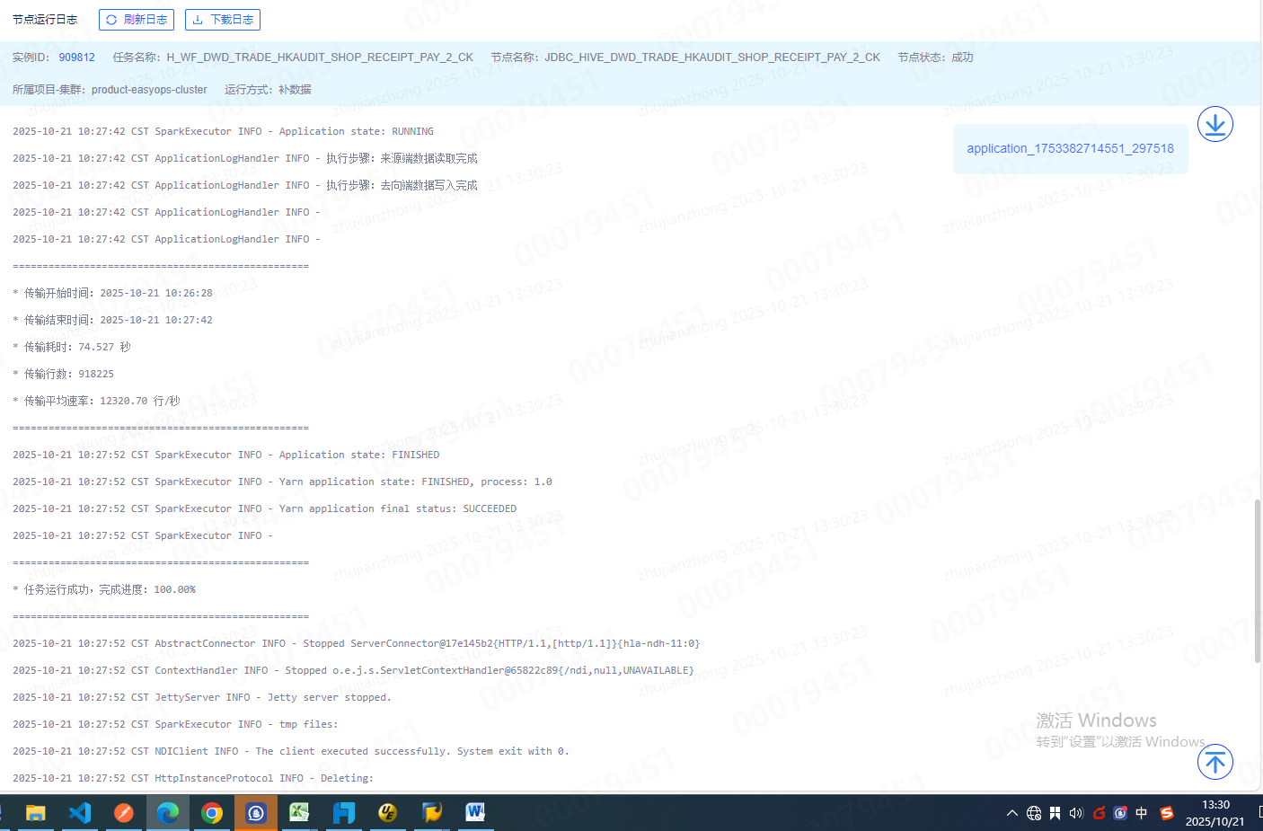Open instance ID 909812 link
1263x831 pixels.
pyautogui.click(x=76, y=57)
